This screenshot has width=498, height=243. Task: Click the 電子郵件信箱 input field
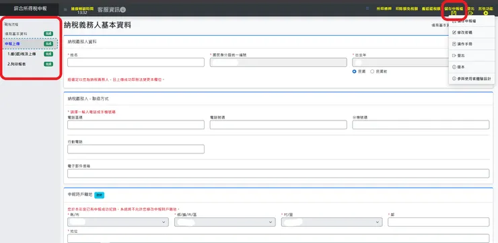click(x=278, y=174)
